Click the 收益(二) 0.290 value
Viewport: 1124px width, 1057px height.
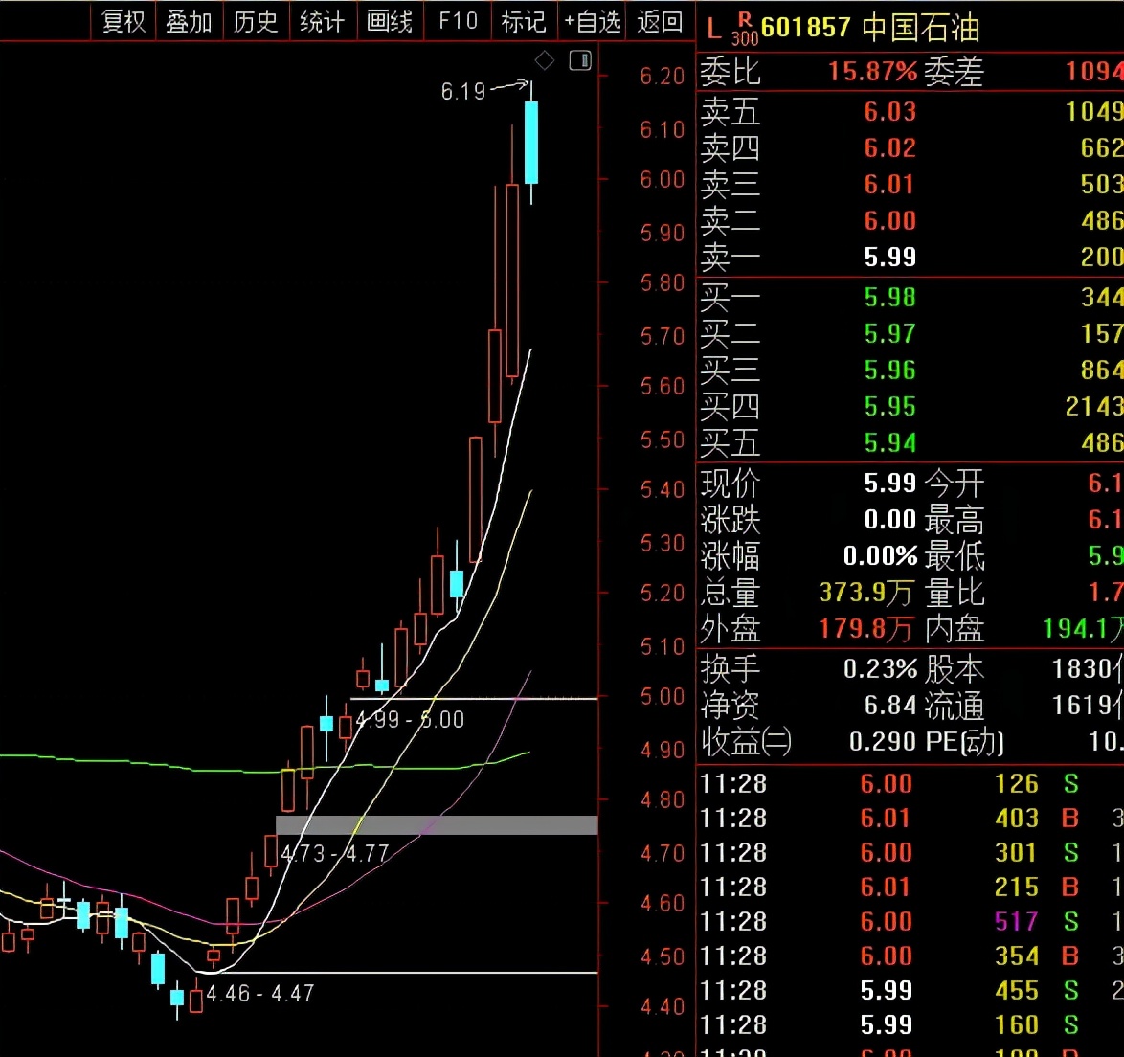click(x=883, y=742)
